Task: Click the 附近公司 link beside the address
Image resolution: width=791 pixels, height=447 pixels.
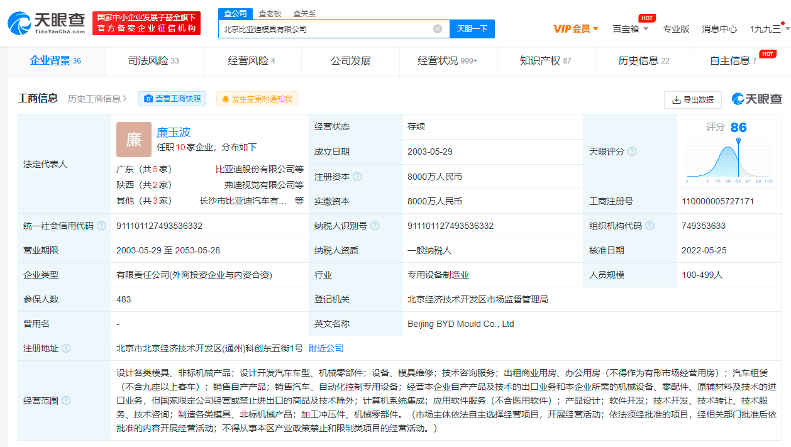Action: [x=326, y=348]
